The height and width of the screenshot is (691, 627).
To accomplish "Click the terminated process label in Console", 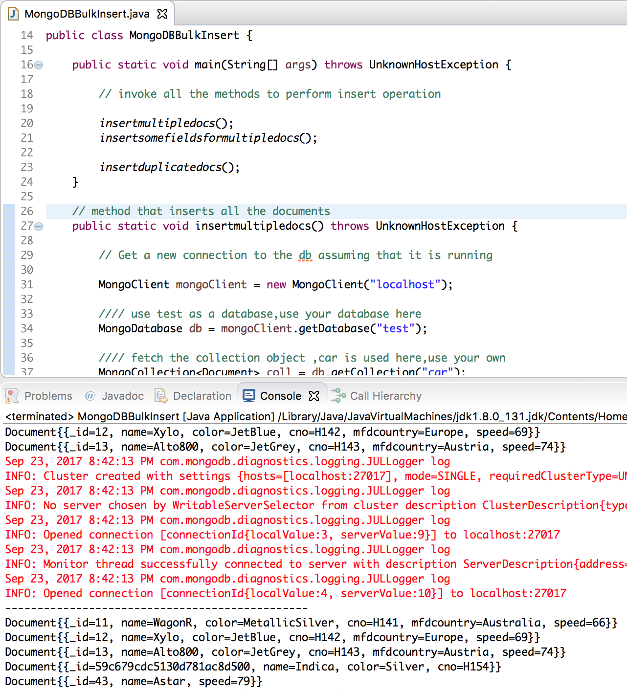I will (x=37, y=416).
